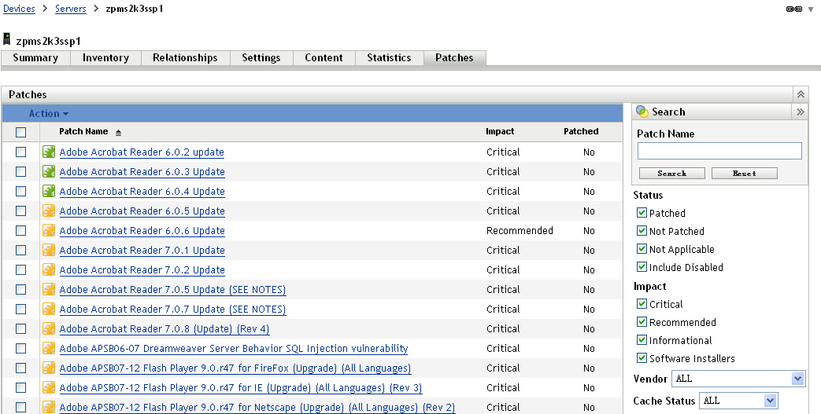Toggle the Informational impact filter

pyautogui.click(x=642, y=340)
